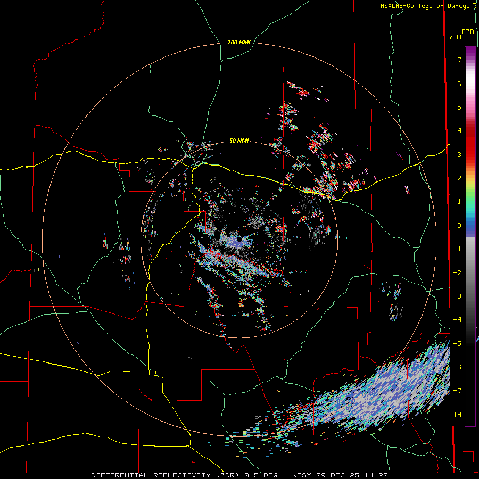Click the 7 value on the ZDR scale

(459, 60)
